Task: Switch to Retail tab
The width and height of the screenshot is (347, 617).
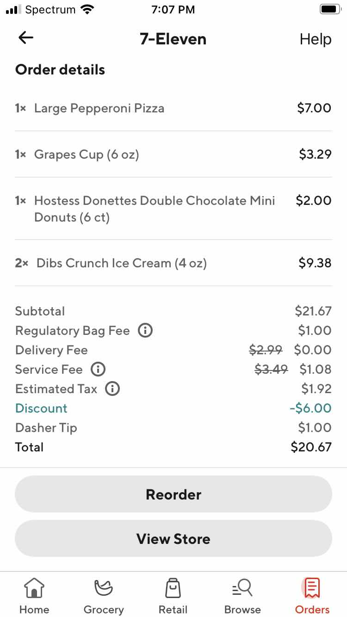Action: pyautogui.click(x=173, y=596)
